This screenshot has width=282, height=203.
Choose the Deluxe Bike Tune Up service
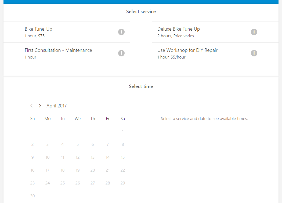click(179, 32)
